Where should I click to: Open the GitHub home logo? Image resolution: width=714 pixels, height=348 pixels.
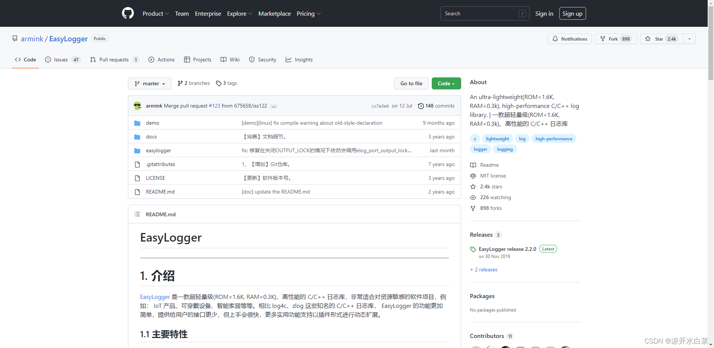pos(128,13)
